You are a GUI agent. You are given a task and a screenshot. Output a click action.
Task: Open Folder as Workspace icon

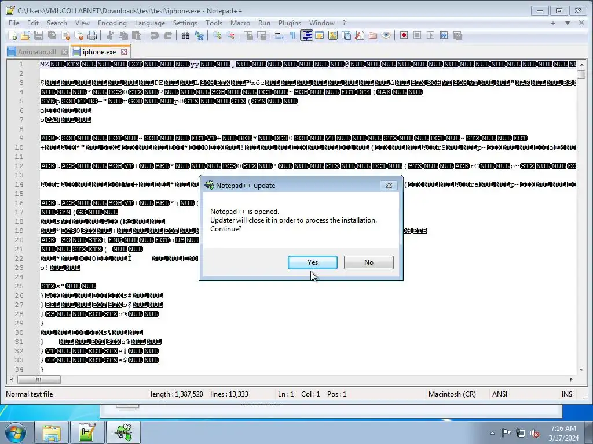pos(373,35)
